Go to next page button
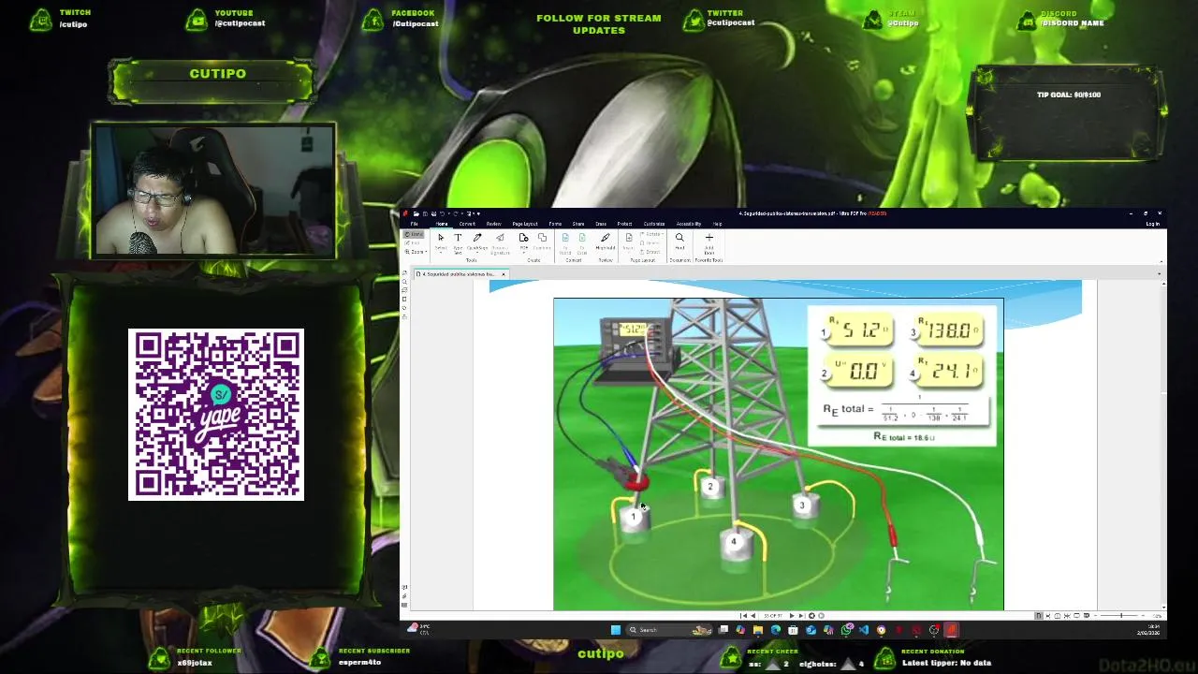1198x674 pixels. tap(792, 615)
